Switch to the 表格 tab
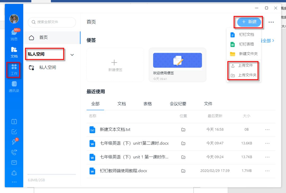The height and width of the screenshot is (193, 286). click(148, 104)
